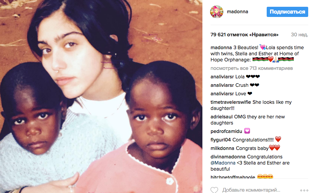Open bitchgetoffmahpole commenter profile

coord(233,177)
